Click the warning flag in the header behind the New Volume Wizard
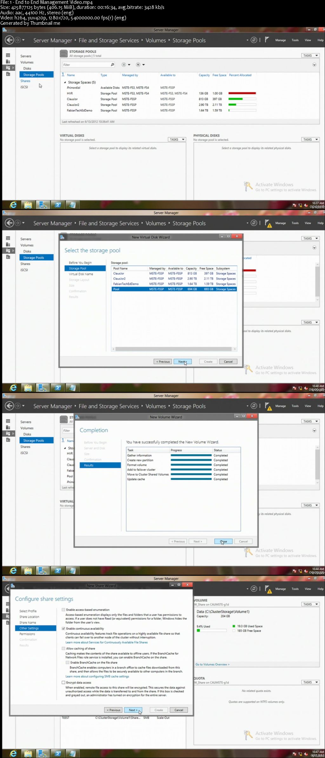 tap(268, 406)
